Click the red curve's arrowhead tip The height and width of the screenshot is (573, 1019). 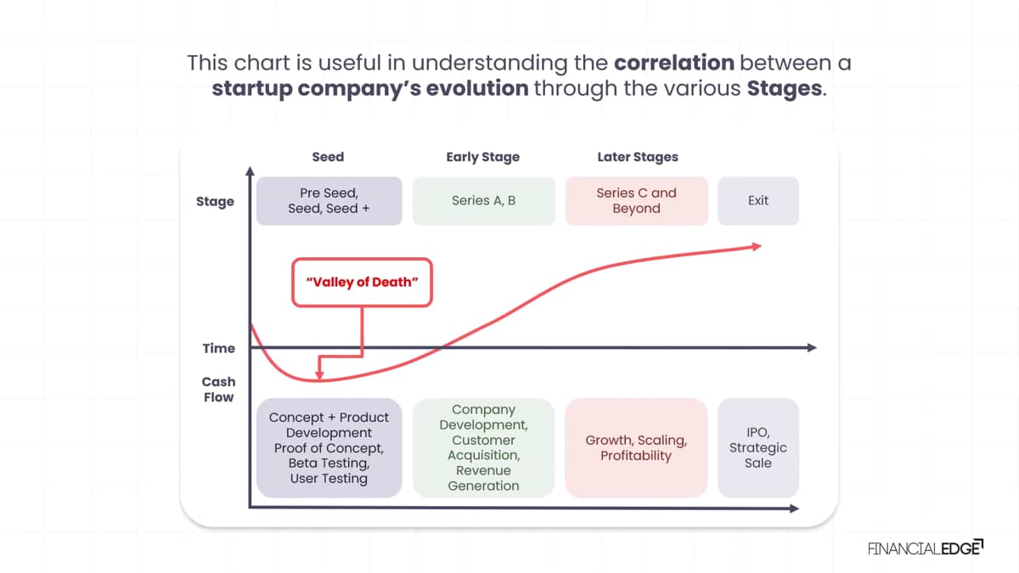coord(757,245)
